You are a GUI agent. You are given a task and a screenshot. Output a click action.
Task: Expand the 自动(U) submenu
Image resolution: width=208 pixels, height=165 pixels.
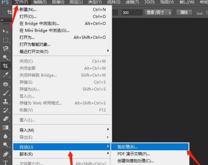pos(62,147)
